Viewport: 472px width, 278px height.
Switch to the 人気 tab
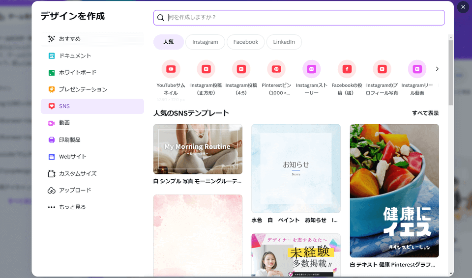(x=169, y=42)
